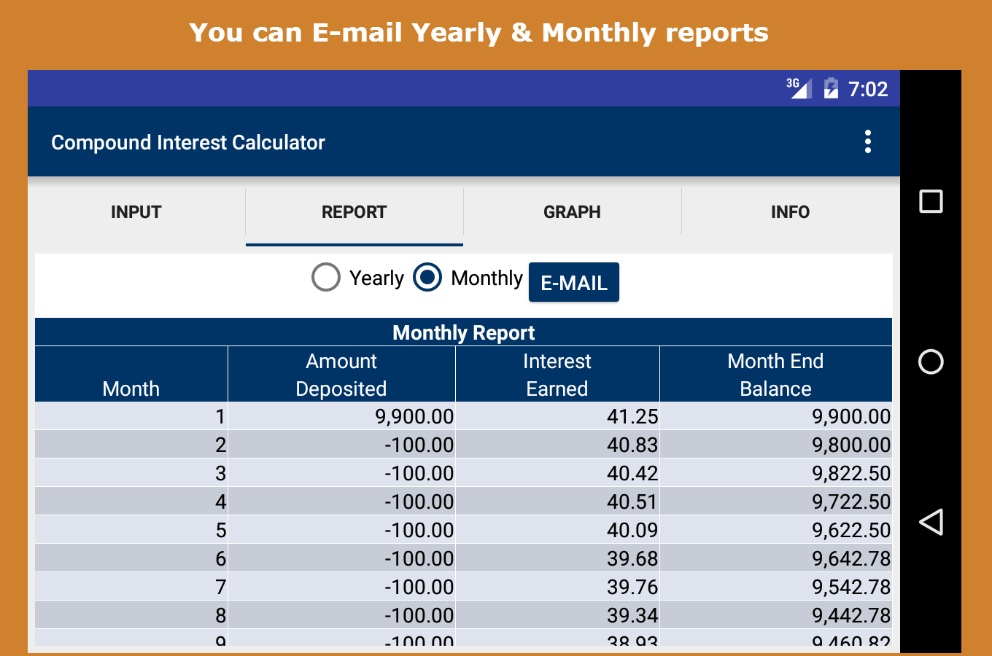Click the Monthly Report table title
Image resolution: width=992 pixels, height=656 pixels.
pos(464,332)
